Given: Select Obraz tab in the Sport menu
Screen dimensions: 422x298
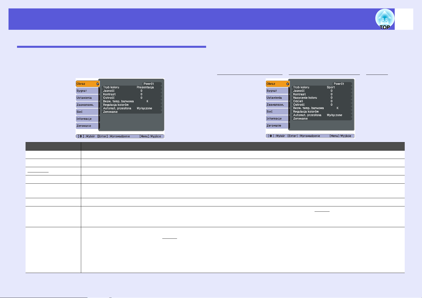Looking at the screenshot, I should (278, 84).
